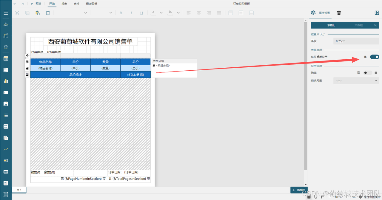Select the barcode control icon
The width and height of the screenshot is (382, 200).
click(x=6, y=172)
